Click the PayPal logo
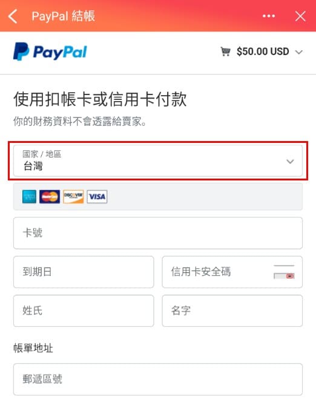This screenshot has height=399, width=316. [x=50, y=51]
